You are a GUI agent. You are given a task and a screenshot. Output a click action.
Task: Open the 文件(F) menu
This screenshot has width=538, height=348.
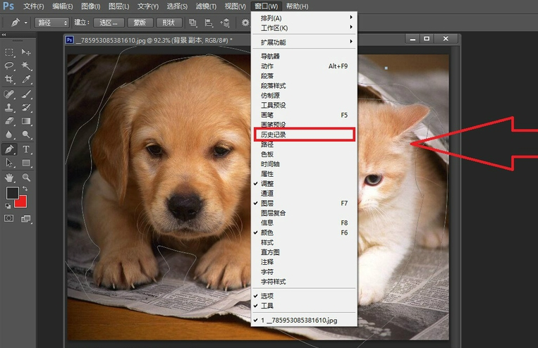tap(33, 6)
